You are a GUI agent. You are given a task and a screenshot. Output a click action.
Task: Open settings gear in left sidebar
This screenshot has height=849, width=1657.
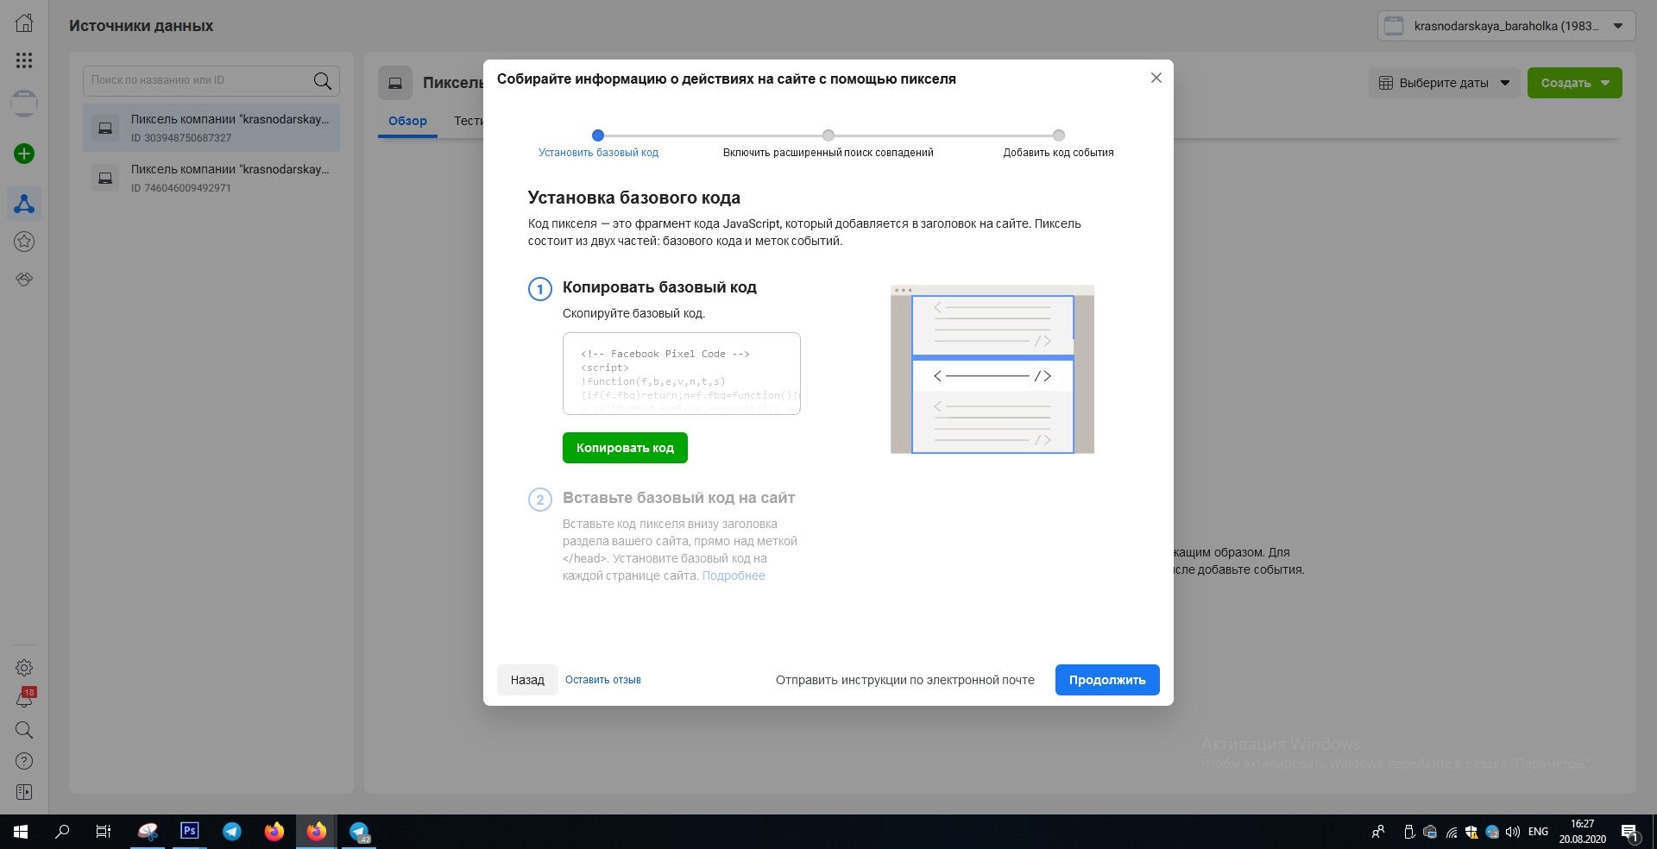pos(24,668)
